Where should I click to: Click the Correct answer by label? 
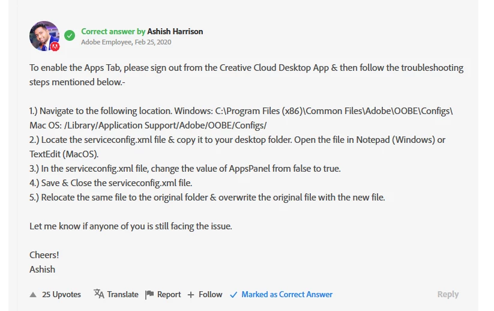(x=113, y=31)
